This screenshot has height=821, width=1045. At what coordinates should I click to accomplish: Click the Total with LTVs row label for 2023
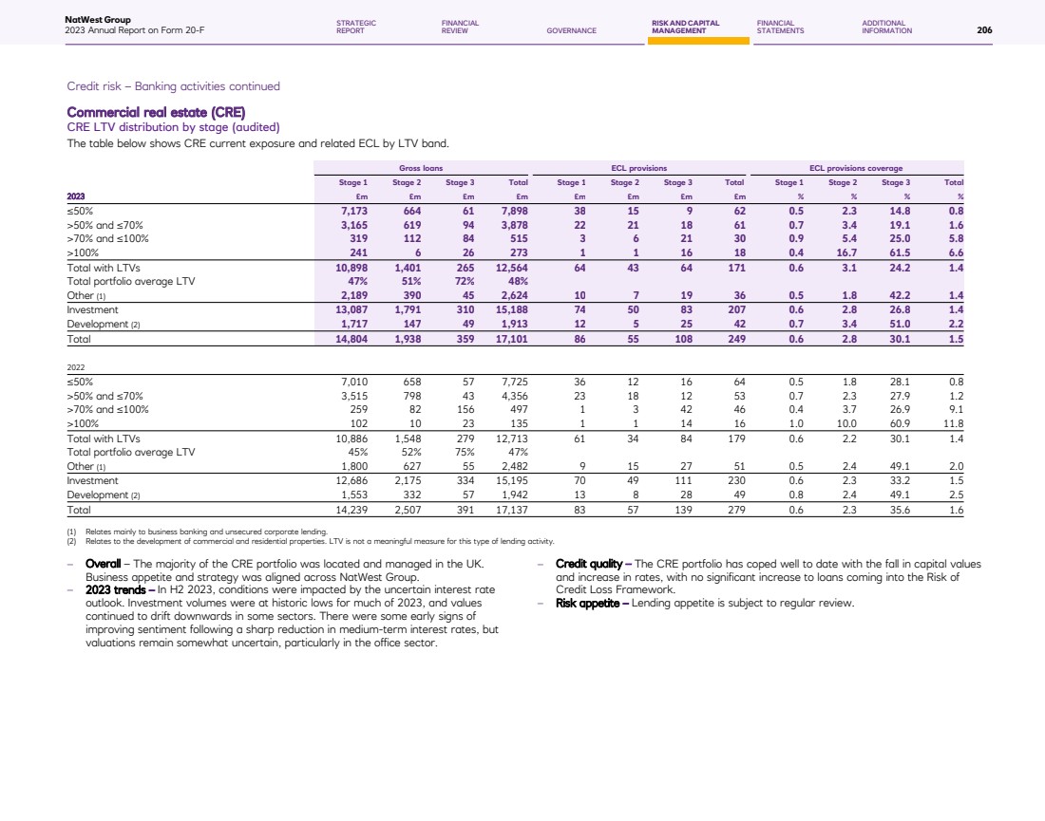[104, 269]
